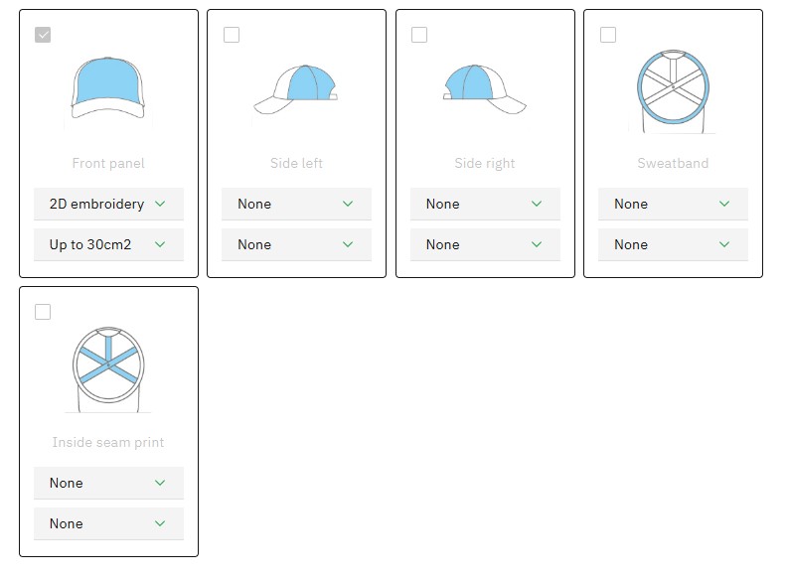Check the Sweatband checkbox
Image resolution: width=788 pixels, height=580 pixels.
[608, 35]
